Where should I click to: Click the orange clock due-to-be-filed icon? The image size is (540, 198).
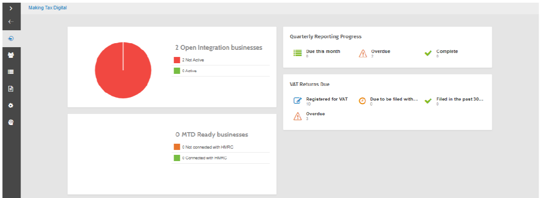point(362,101)
